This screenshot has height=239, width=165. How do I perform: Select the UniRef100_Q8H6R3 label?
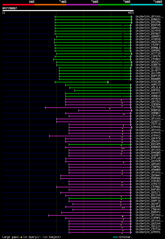point(148,37)
